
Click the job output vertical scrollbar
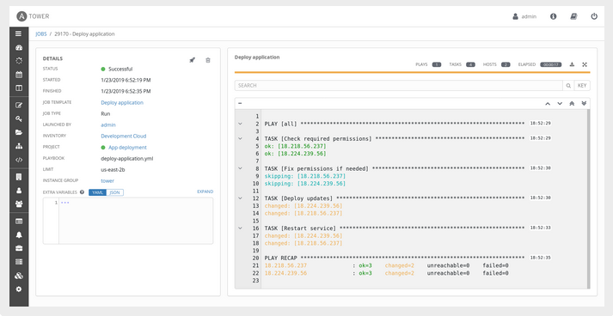589,199
